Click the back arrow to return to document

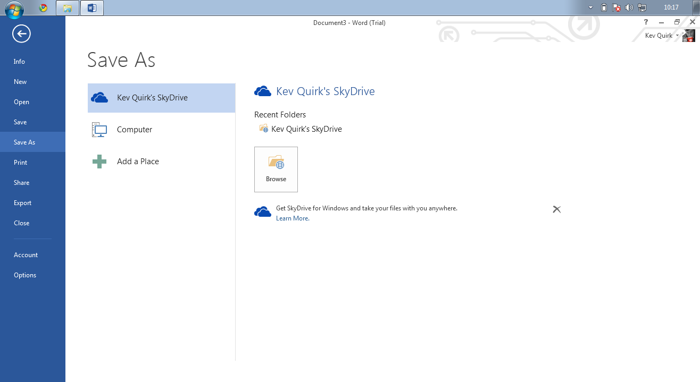pos(22,35)
